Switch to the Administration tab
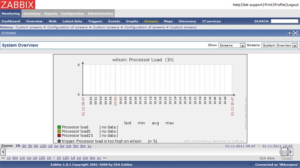 tap(100, 13)
